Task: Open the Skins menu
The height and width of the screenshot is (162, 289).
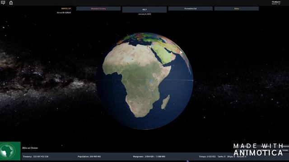Action: pyautogui.click(x=237, y=9)
